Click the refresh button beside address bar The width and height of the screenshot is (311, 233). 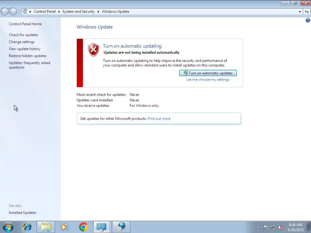pyautogui.click(x=307, y=12)
